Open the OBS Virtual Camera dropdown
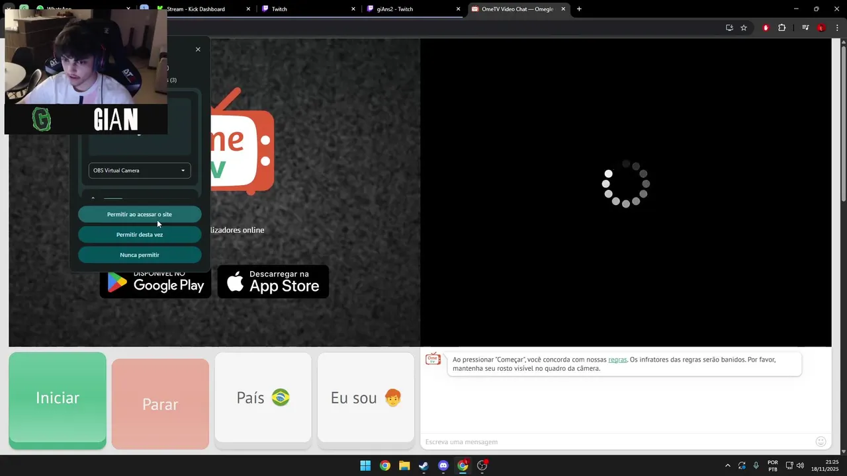The height and width of the screenshot is (476, 847). point(140,171)
